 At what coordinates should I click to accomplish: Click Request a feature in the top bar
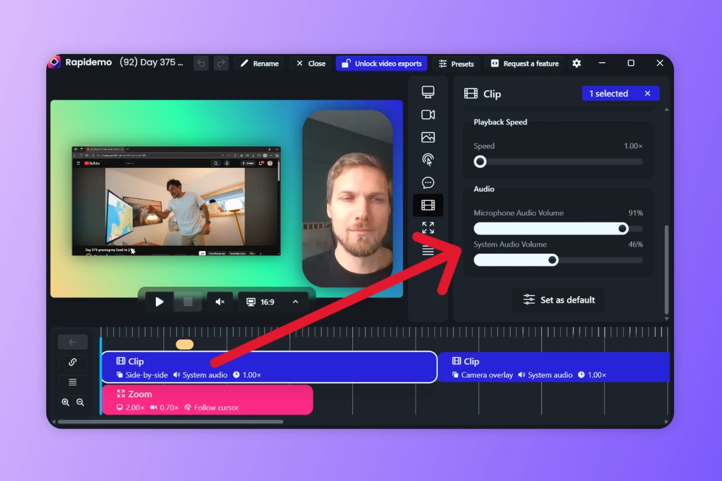524,63
